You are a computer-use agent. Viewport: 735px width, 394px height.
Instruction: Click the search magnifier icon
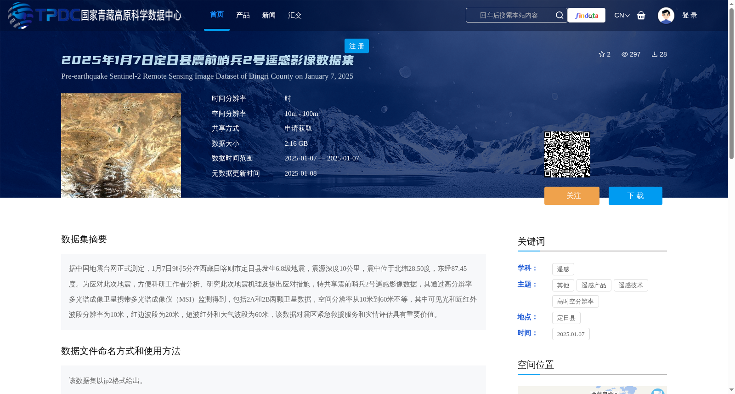coord(560,15)
